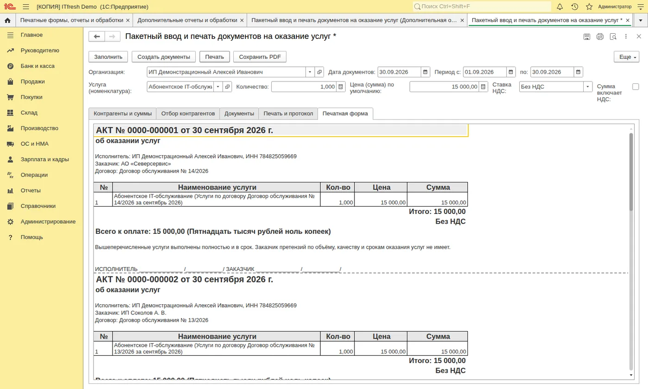
Task: Click the back navigation arrow
Action: pos(97,37)
